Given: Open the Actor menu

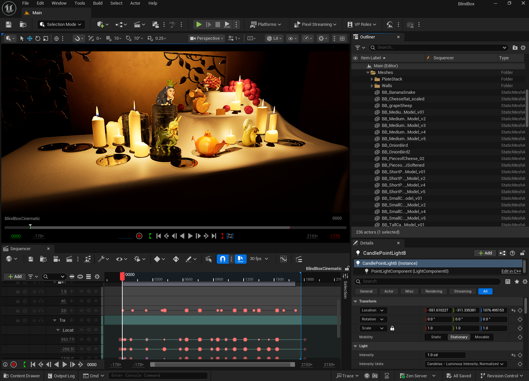Looking at the screenshot, I should pyautogui.click(x=135, y=3).
